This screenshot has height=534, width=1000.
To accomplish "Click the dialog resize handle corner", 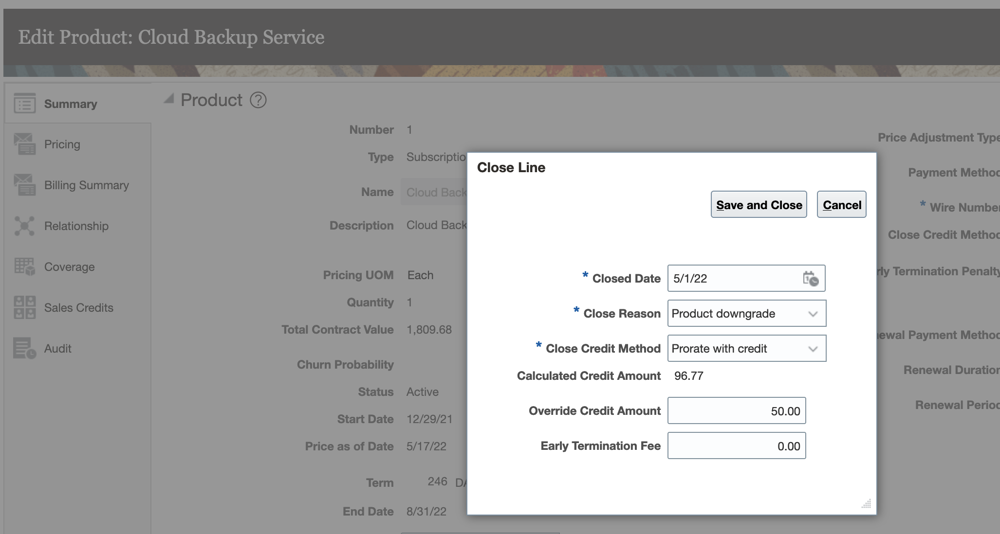I will (x=867, y=504).
